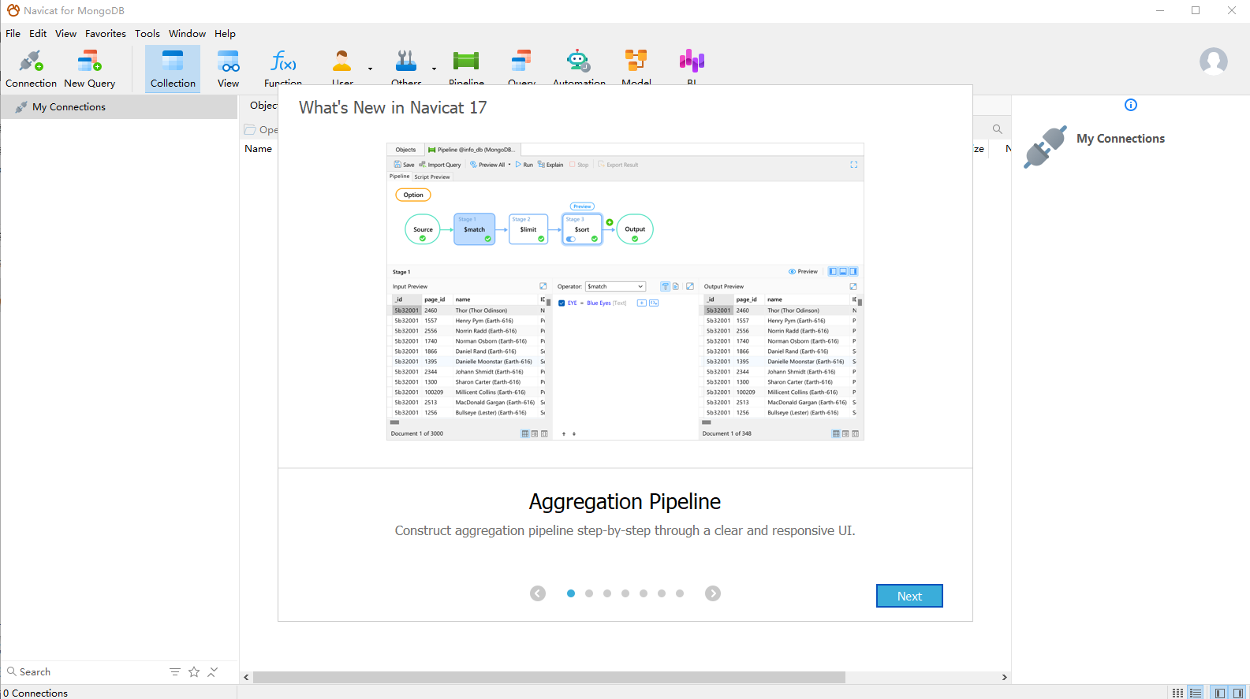Click the BI chart icon
This screenshot has width=1250, height=699.
(x=692, y=61)
